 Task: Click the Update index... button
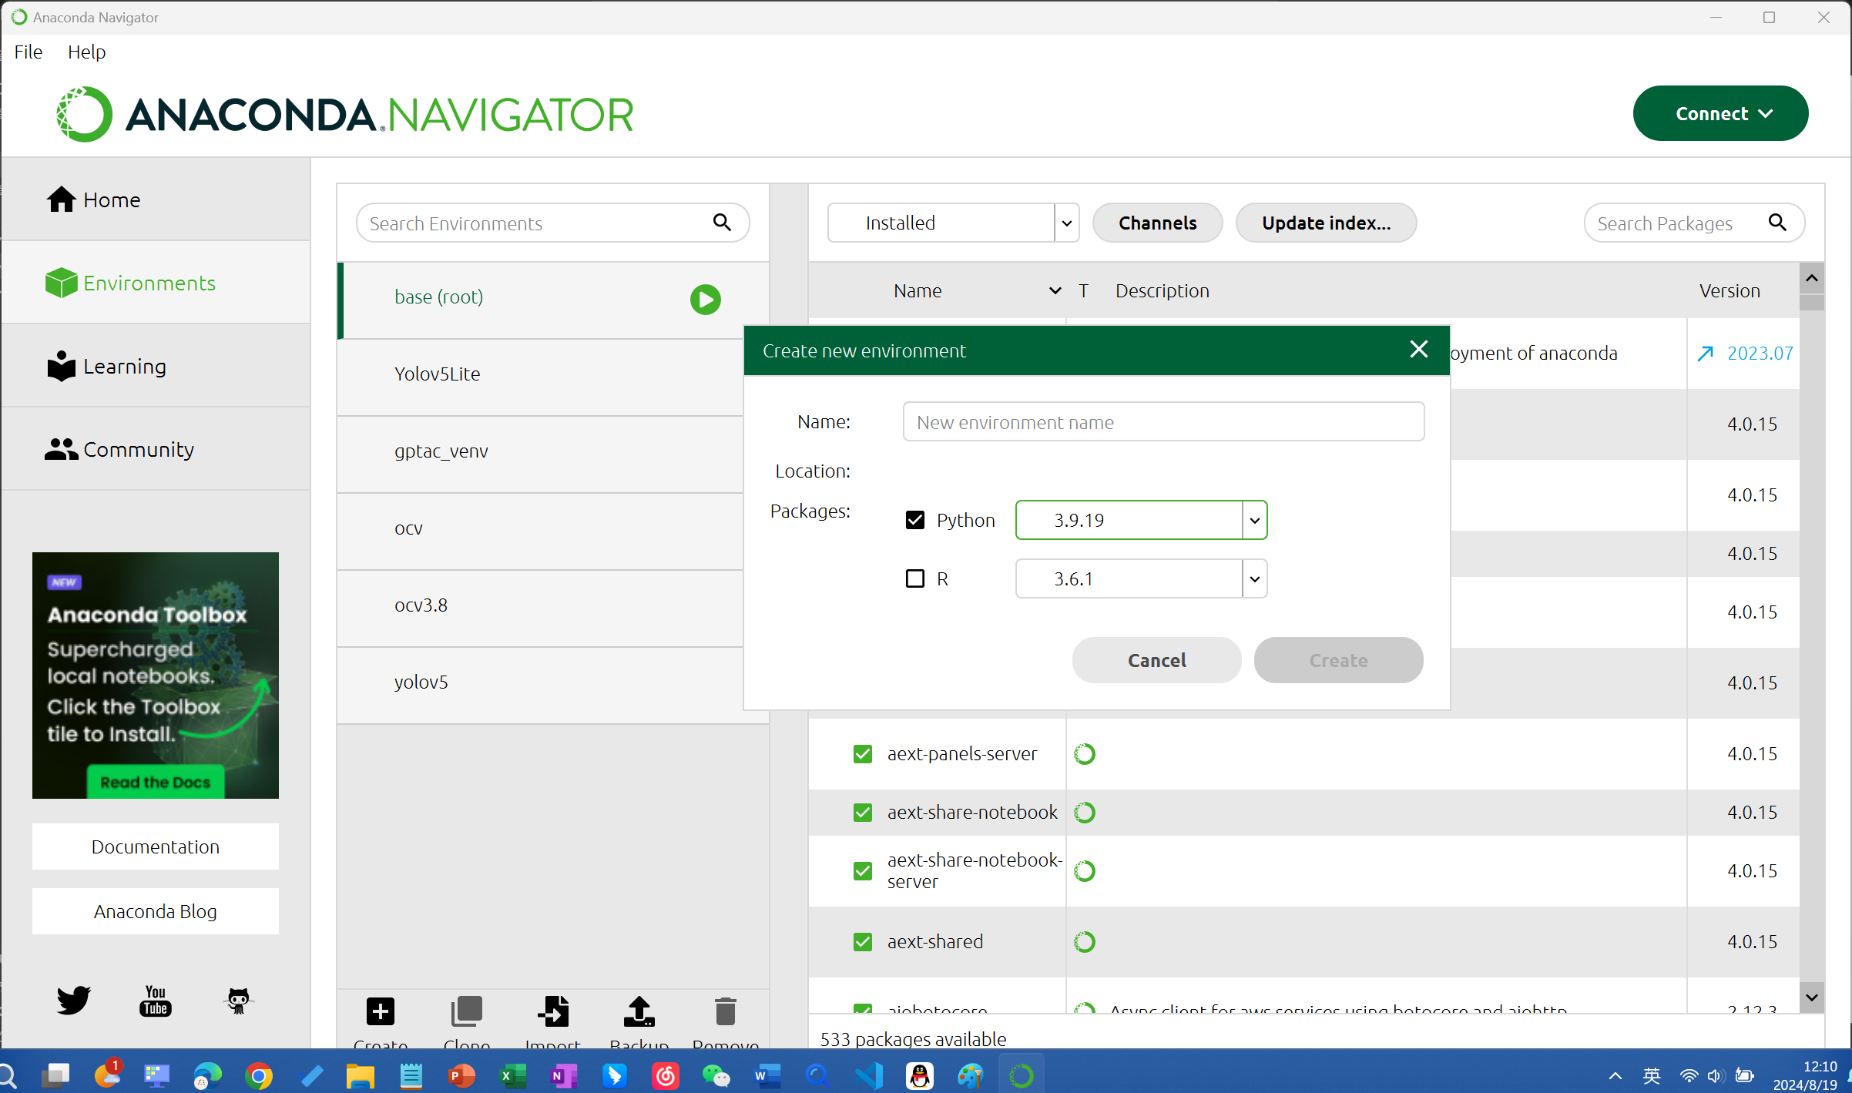coord(1327,223)
